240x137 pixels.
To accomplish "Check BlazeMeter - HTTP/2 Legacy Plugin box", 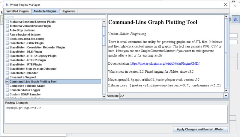I will [x=7, y=56].
